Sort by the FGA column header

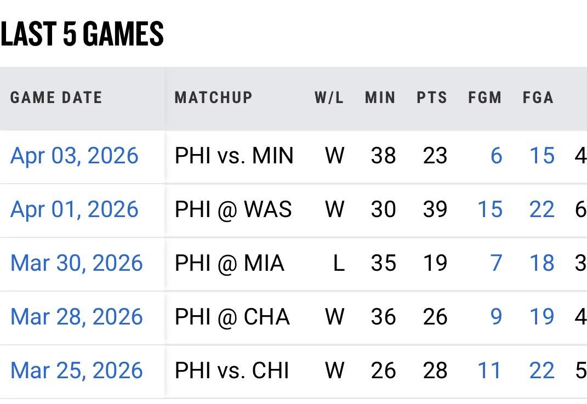pos(538,98)
